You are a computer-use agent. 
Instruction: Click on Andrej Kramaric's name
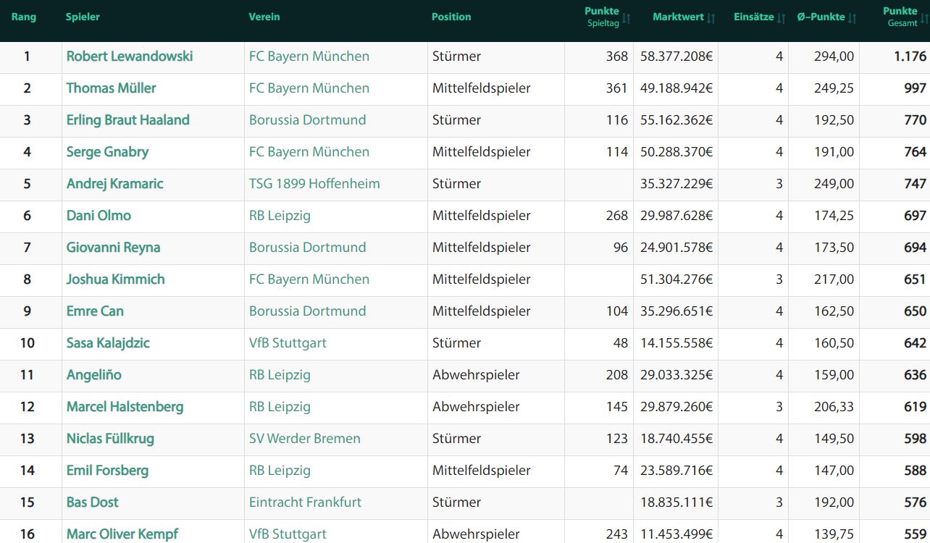pyautogui.click(x=115, y=184)
